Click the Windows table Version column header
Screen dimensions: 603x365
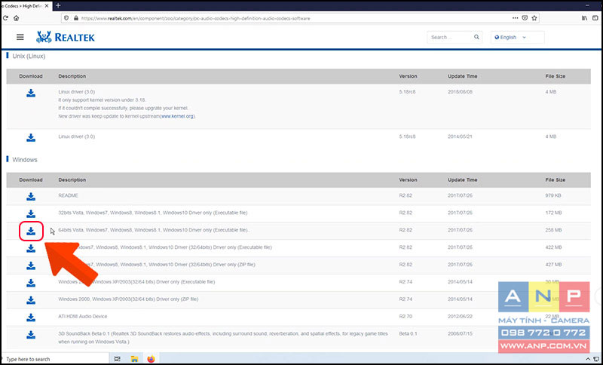pyautogui.click(x=408, y=180)
